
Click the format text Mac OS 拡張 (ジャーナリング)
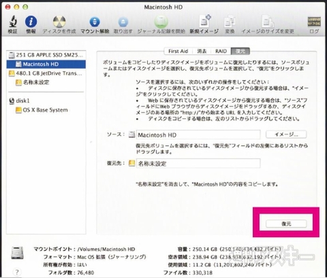[x=112, y=257]
